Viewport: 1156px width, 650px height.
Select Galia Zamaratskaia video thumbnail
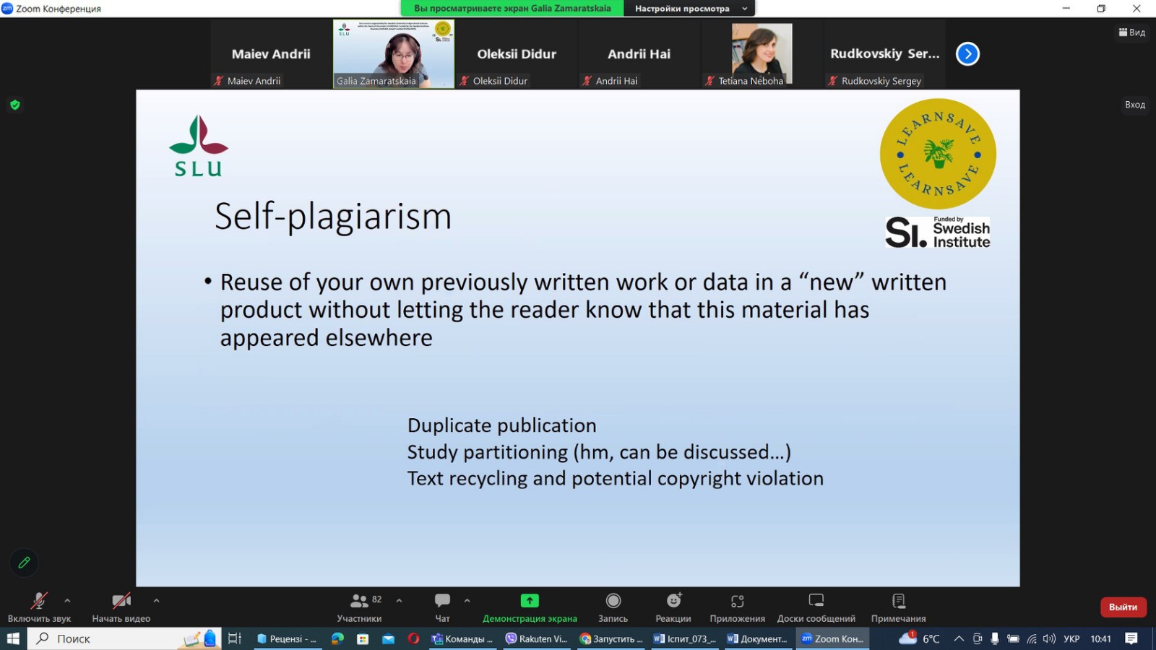(x=394, y=54)
